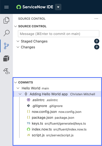
Task: Select the Source Control branch icon
Action: click(6, 46)
